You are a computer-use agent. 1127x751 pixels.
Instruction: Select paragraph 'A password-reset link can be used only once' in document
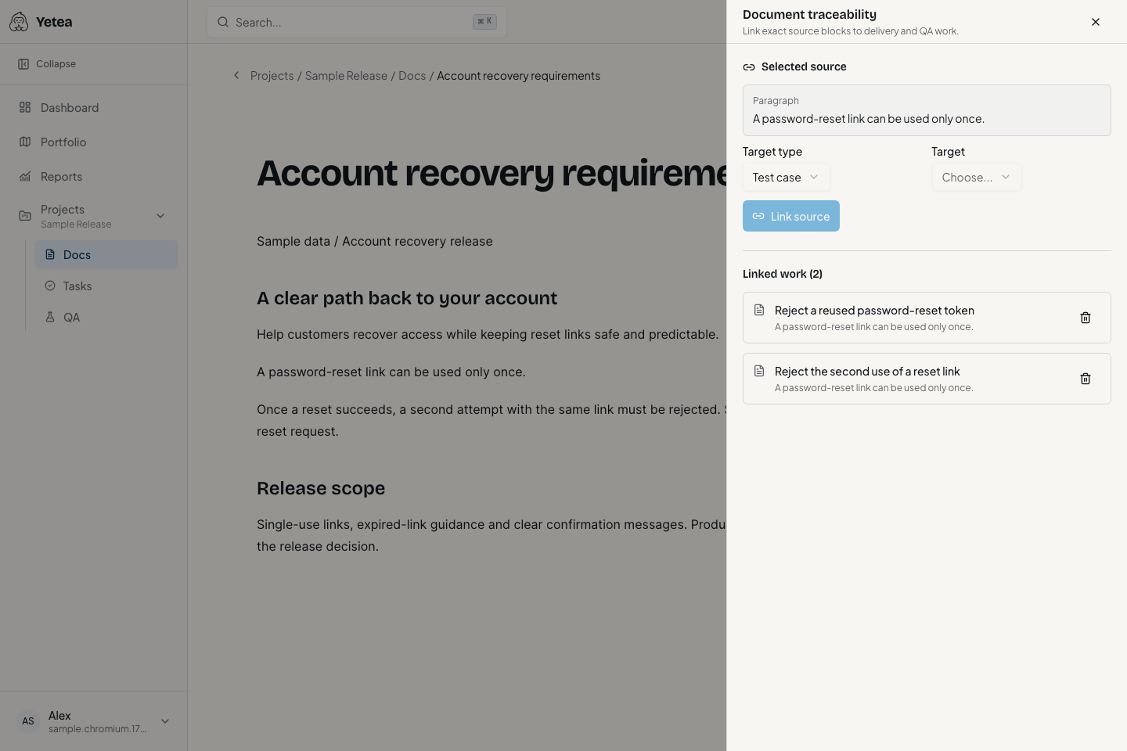click(391, 372)
